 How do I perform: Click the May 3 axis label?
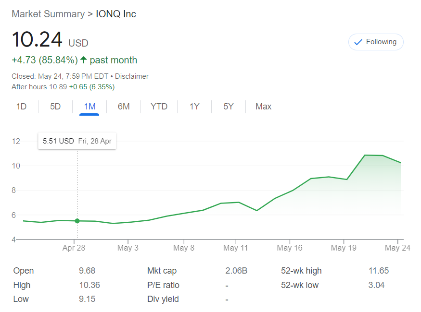[x=128, y=248]
